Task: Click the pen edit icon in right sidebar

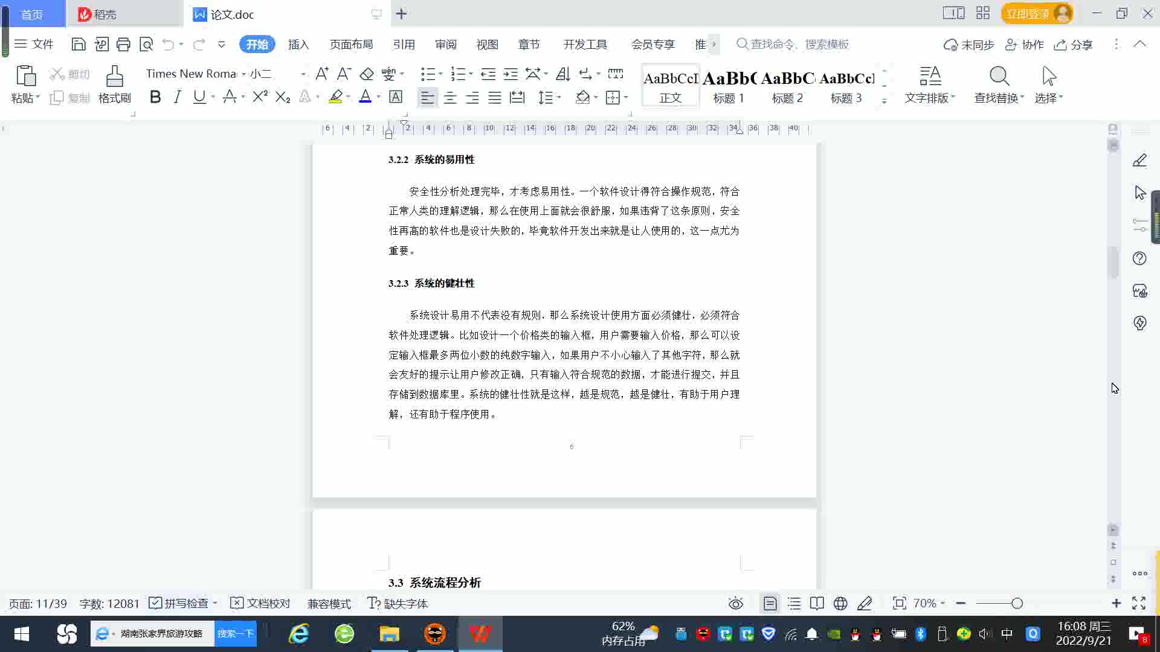Action: (x=1139, y=160)
